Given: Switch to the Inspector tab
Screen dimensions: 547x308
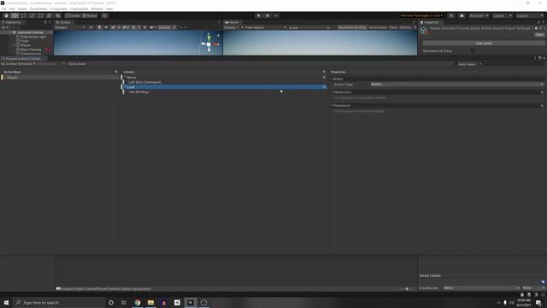Looking at the screenshot, I should (x=430, y=22).
